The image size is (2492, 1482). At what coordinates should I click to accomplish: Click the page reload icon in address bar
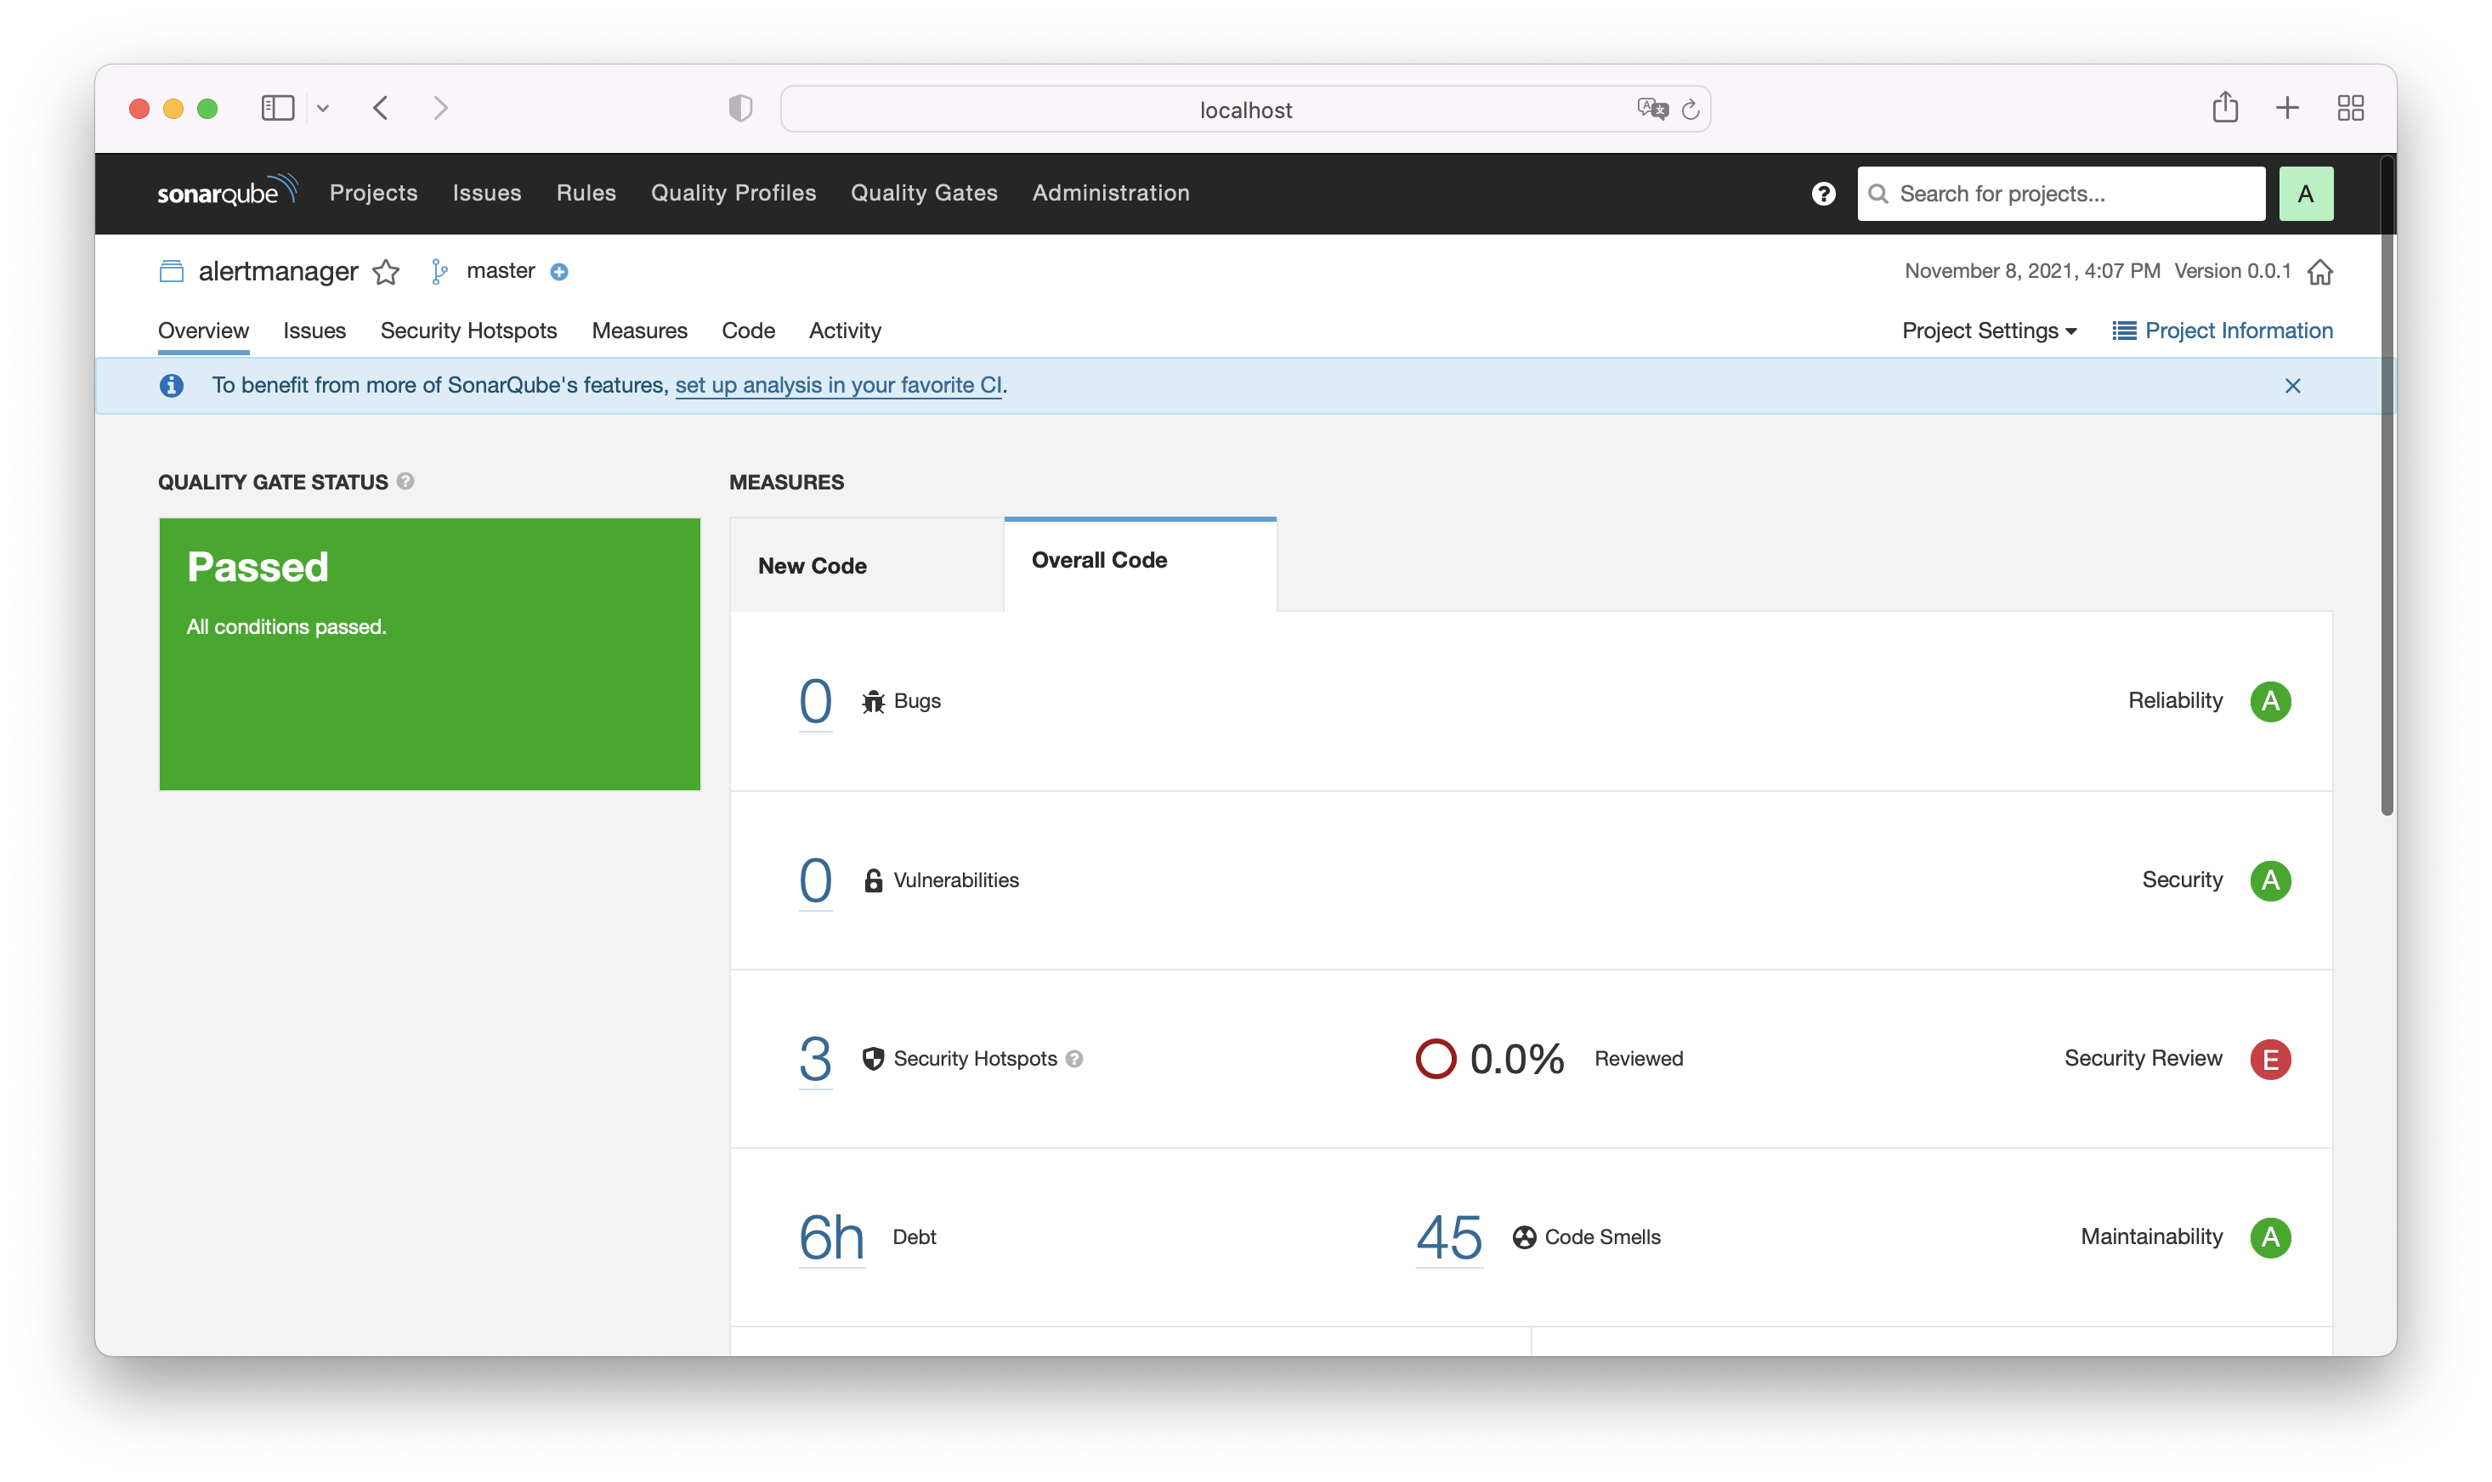click(x=1690, y=110)
